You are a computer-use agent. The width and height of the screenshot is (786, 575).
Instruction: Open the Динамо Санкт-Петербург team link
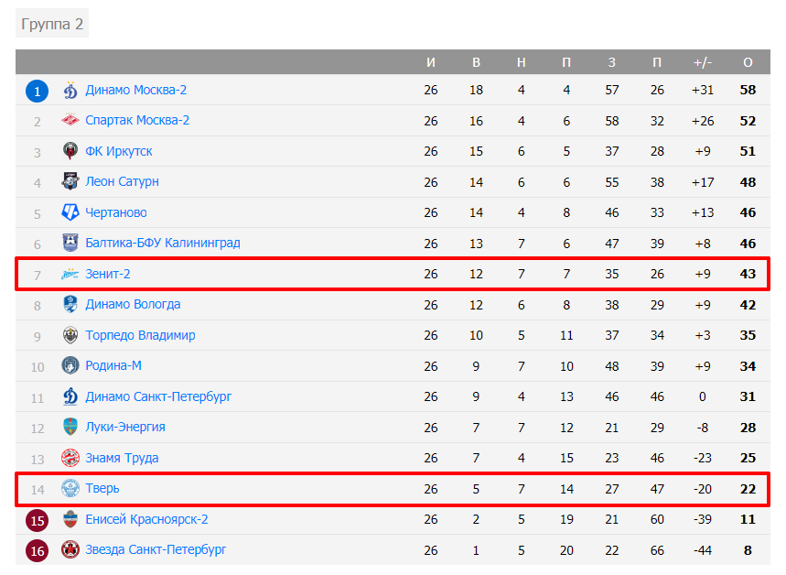point(158,397)
